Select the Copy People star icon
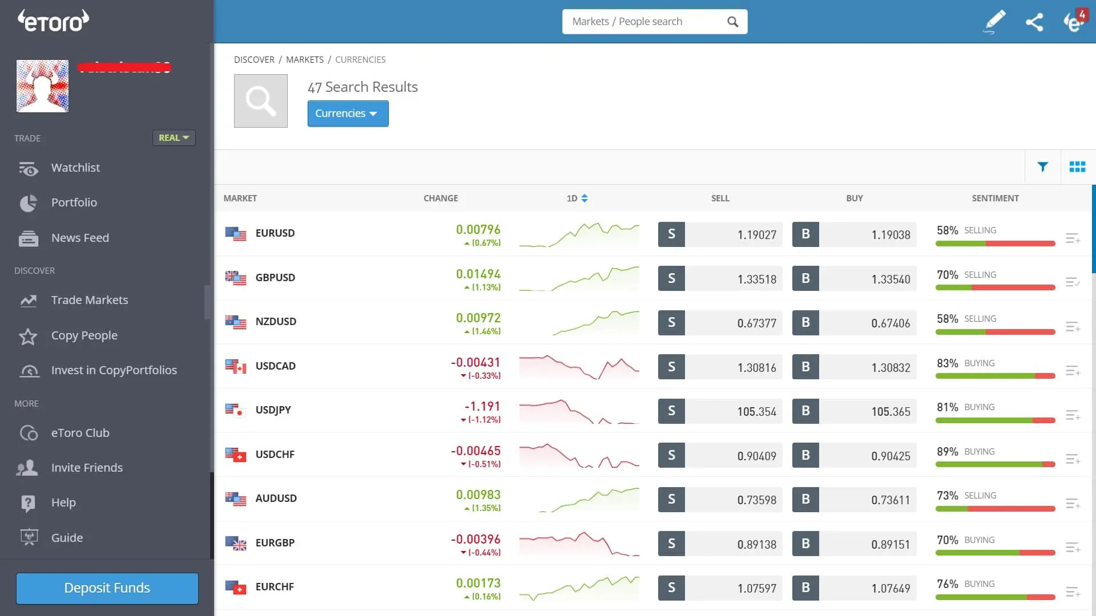The height and width of the screenshot is (616, 1096). tap(28, 337)
